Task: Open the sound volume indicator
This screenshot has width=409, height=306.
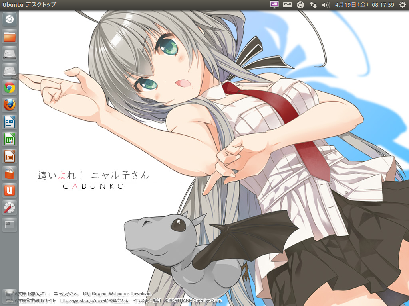Action: [x=326, y=5]
